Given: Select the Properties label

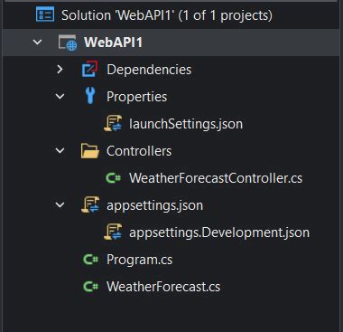Looking at the screenshot, I should tap(136, 97).
